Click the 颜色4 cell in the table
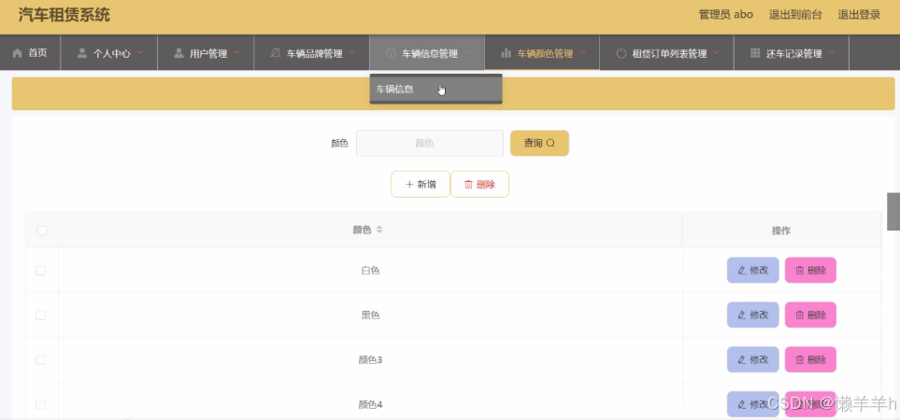900x420 pixels. coord(370,404)
